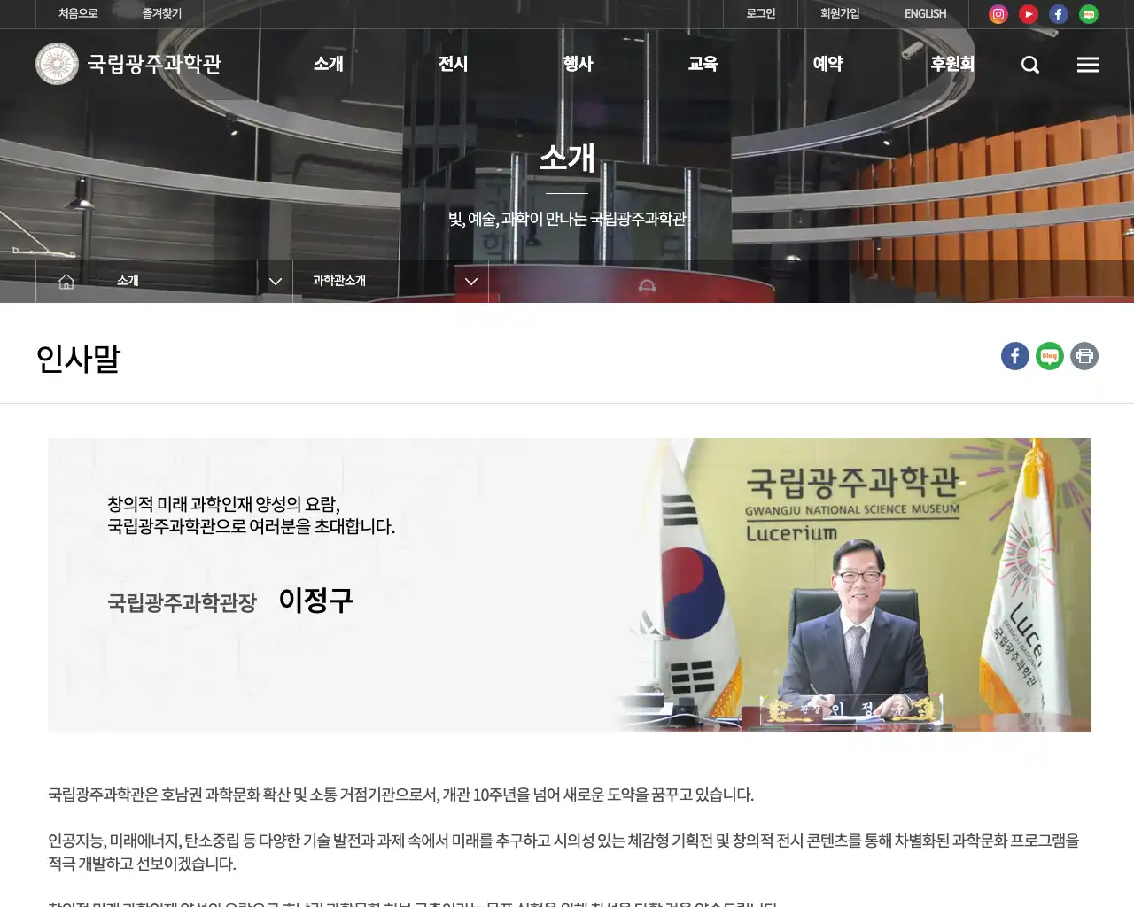Open the KakaoTalk channel icon

pos(1088,13)
